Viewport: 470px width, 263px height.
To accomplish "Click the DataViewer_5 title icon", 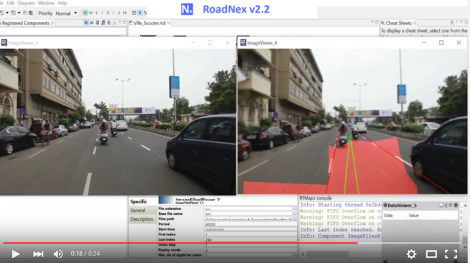I will click(x=385, y=206).
